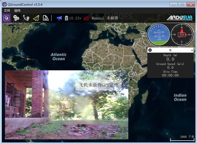This screenshot has width=197, height=144.
Task: Open the 文件 menu
Action: (7, 11)
